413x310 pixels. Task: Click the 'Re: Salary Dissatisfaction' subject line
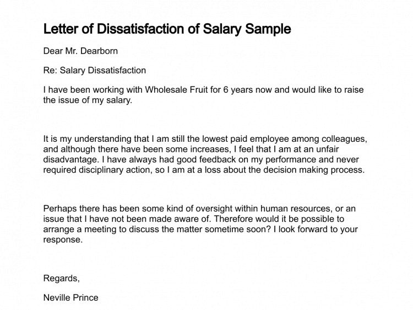coord(94,70)
